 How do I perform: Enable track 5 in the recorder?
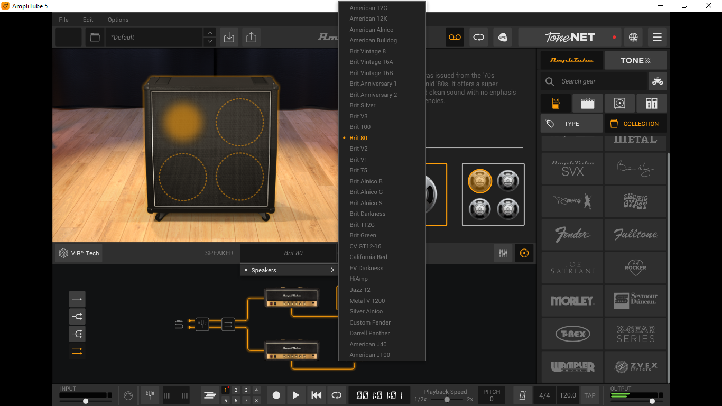[x=226, y=400]
